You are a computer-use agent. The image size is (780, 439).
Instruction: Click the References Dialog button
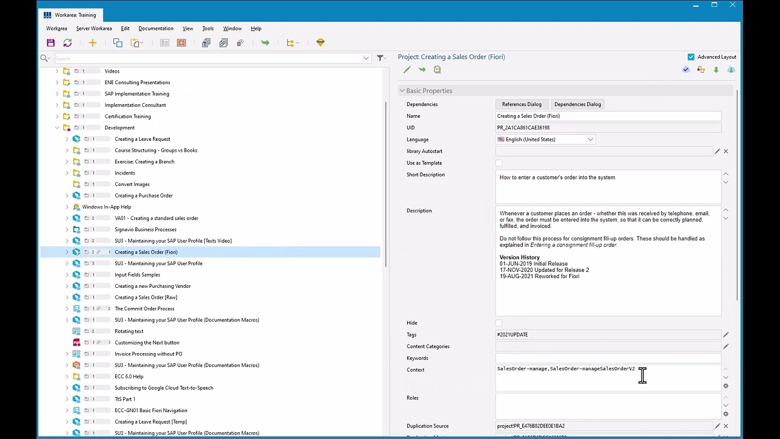pyautogui.click(x=522, y=104)
